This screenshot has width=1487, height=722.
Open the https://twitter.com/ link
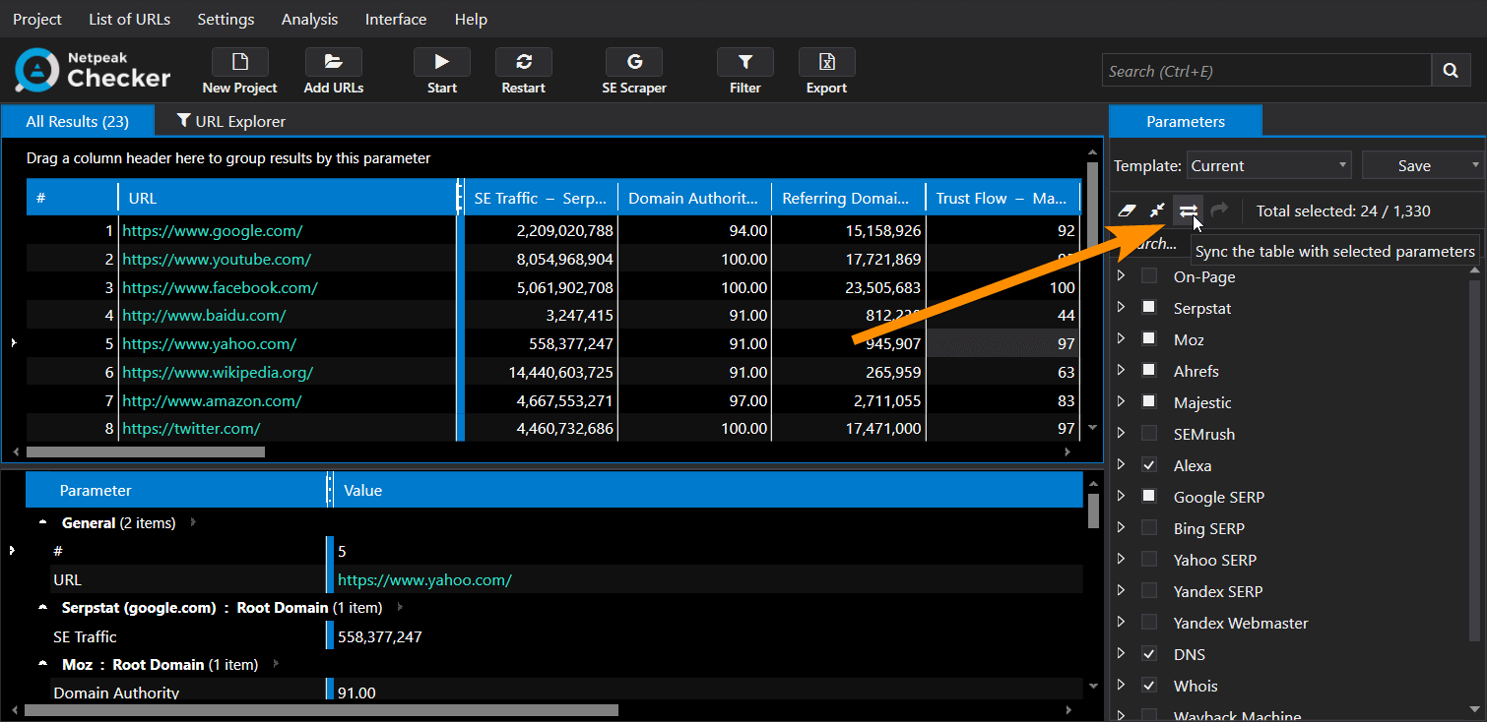tap(191, 428)
